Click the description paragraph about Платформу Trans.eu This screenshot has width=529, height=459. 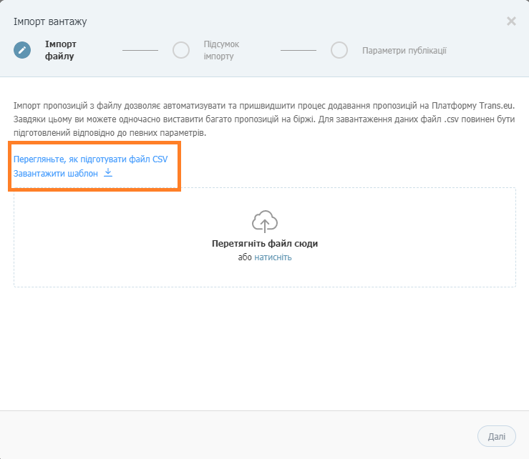[264, 119]
